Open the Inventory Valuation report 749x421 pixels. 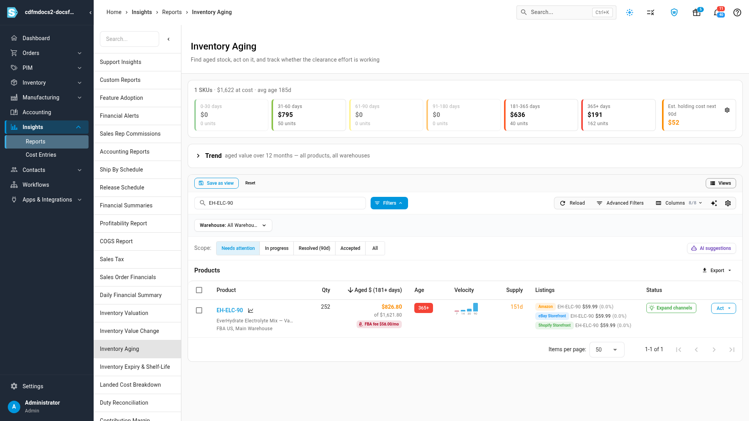coord(137,313)
